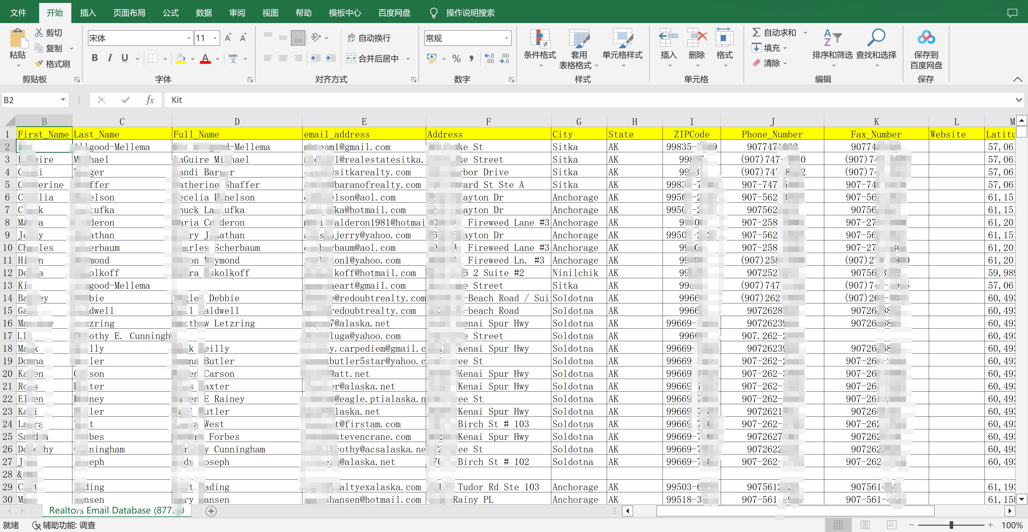Click the yellow fill color swatch

point(180,59)
